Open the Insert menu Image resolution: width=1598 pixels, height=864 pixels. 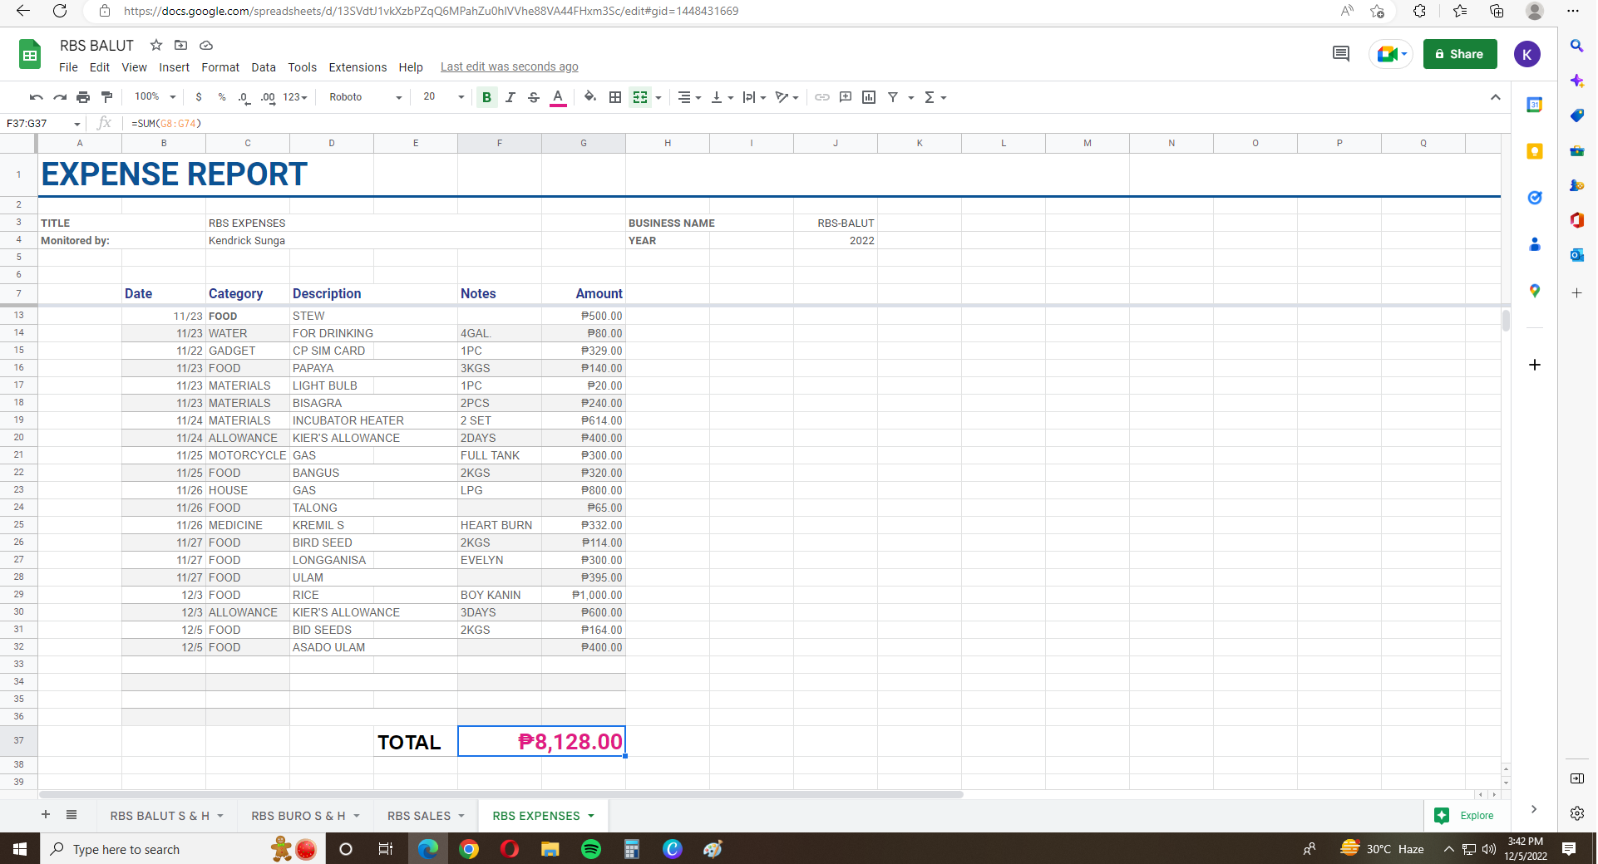click(x=174, y=67)
